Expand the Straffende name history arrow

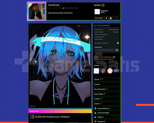(x=60, y=6)
